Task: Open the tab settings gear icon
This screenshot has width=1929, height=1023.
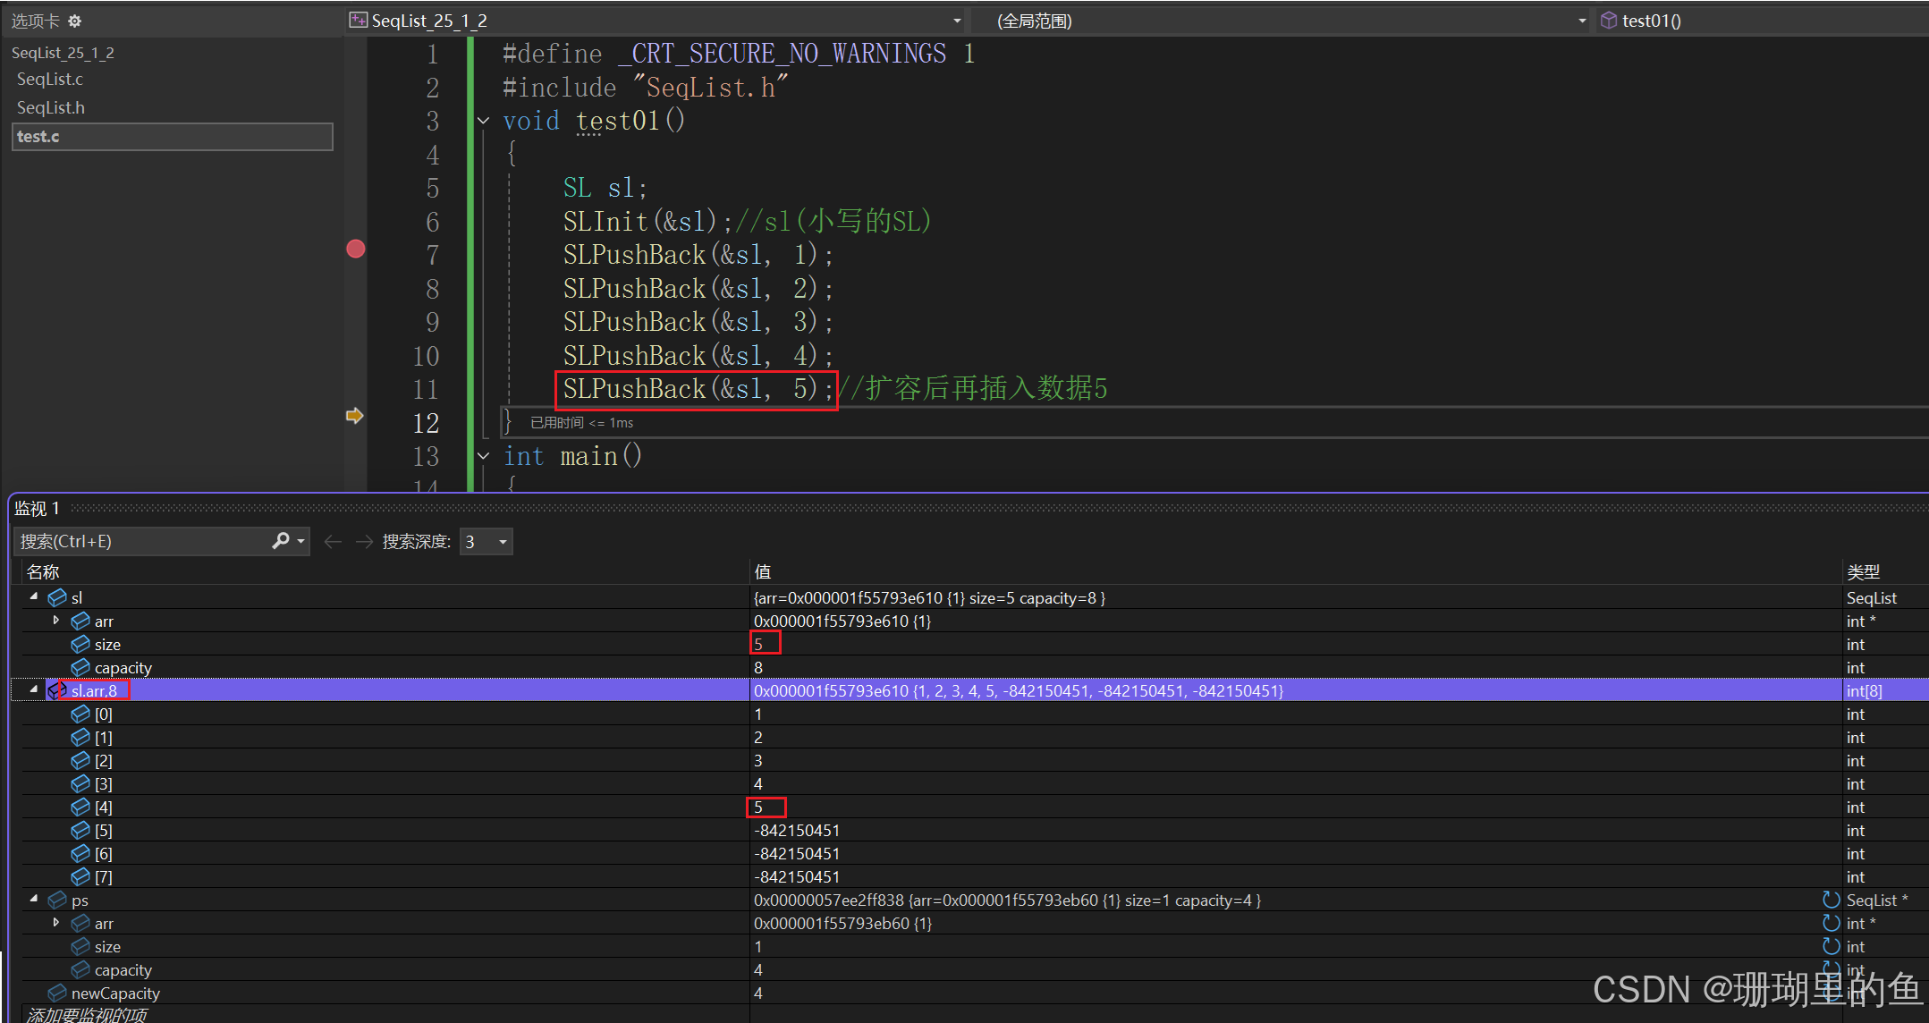Action: [x=75, y=21]
